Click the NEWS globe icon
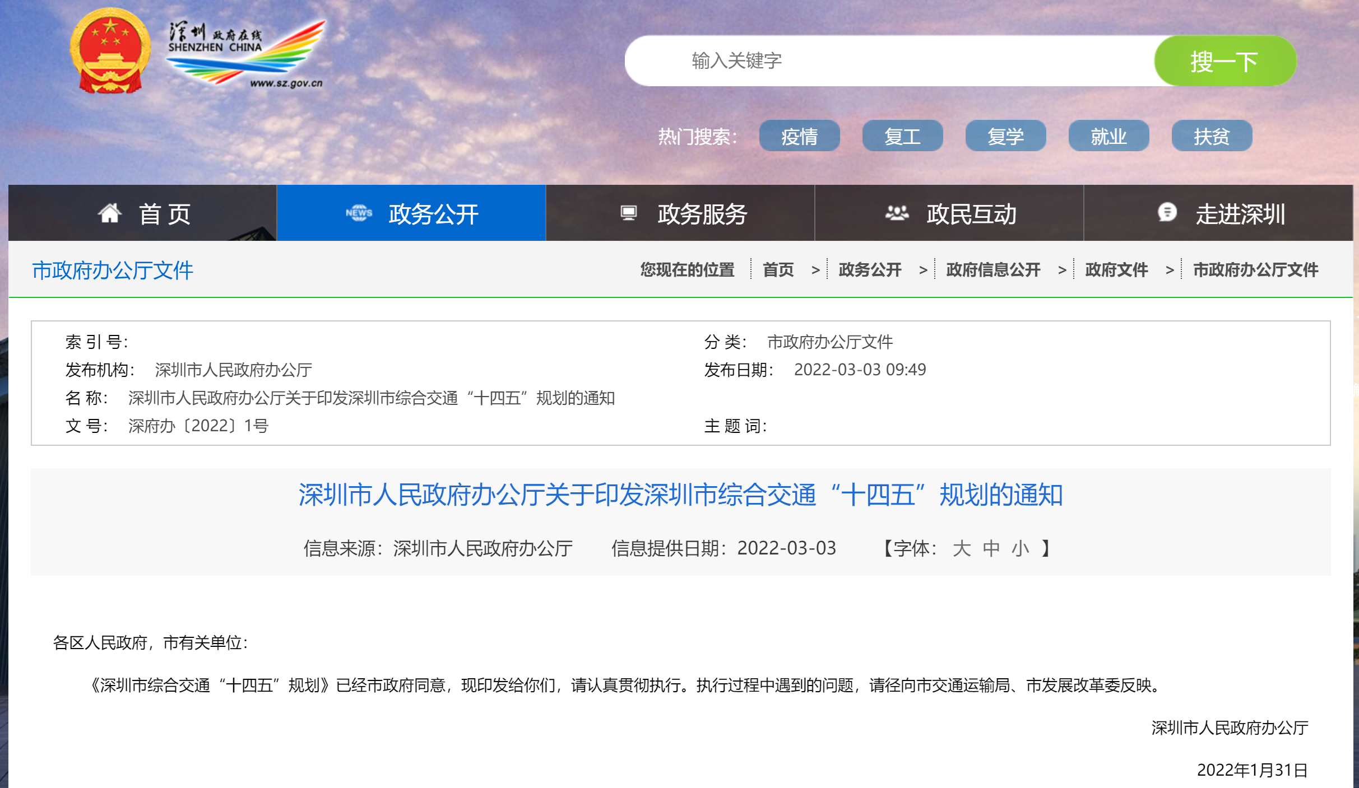 359,213
